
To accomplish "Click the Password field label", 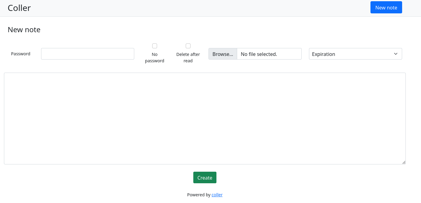I will click(21, 54).
